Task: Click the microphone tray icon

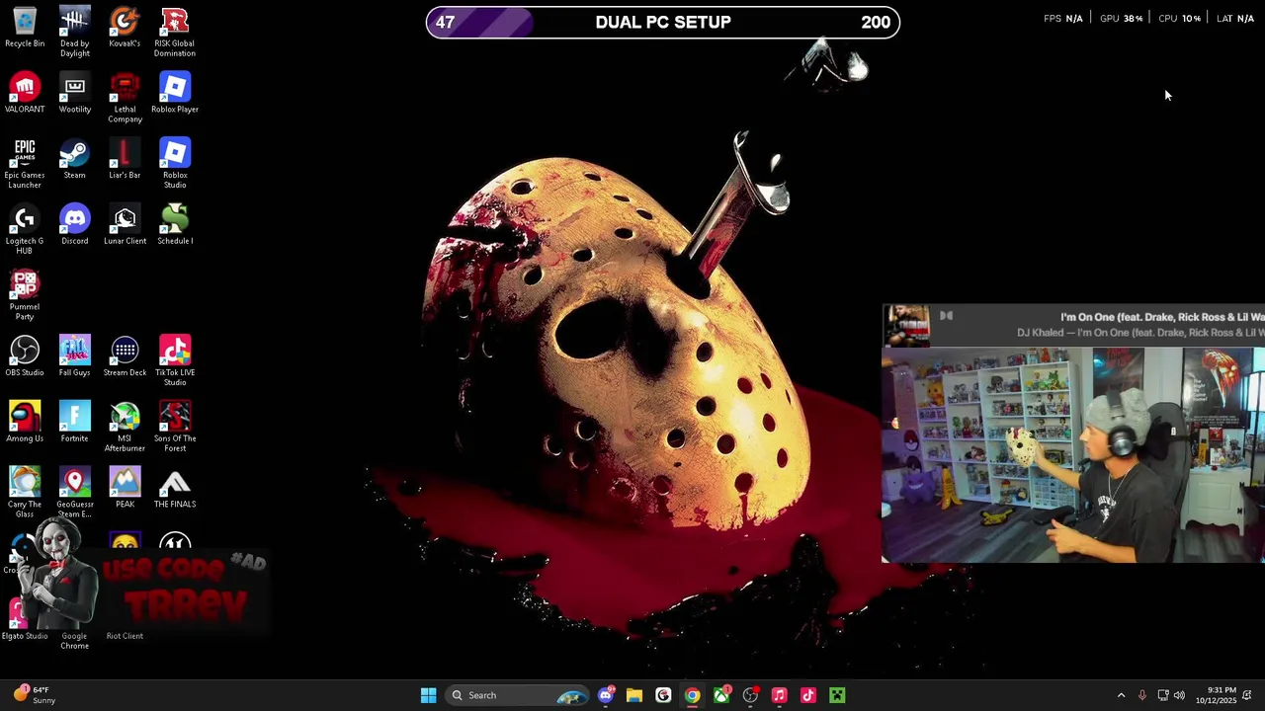Action: pyautogui.click(x=1142, y=695)
